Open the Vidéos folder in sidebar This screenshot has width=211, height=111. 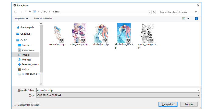click(26, 69)
